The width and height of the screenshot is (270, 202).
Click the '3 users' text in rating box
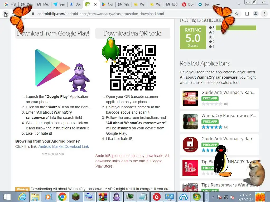[193, 46]
